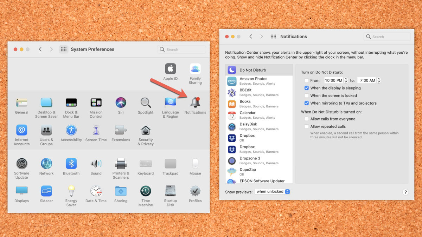Select Books in notification list
This screenshot has width=422, height=237.
pos(259,104)
